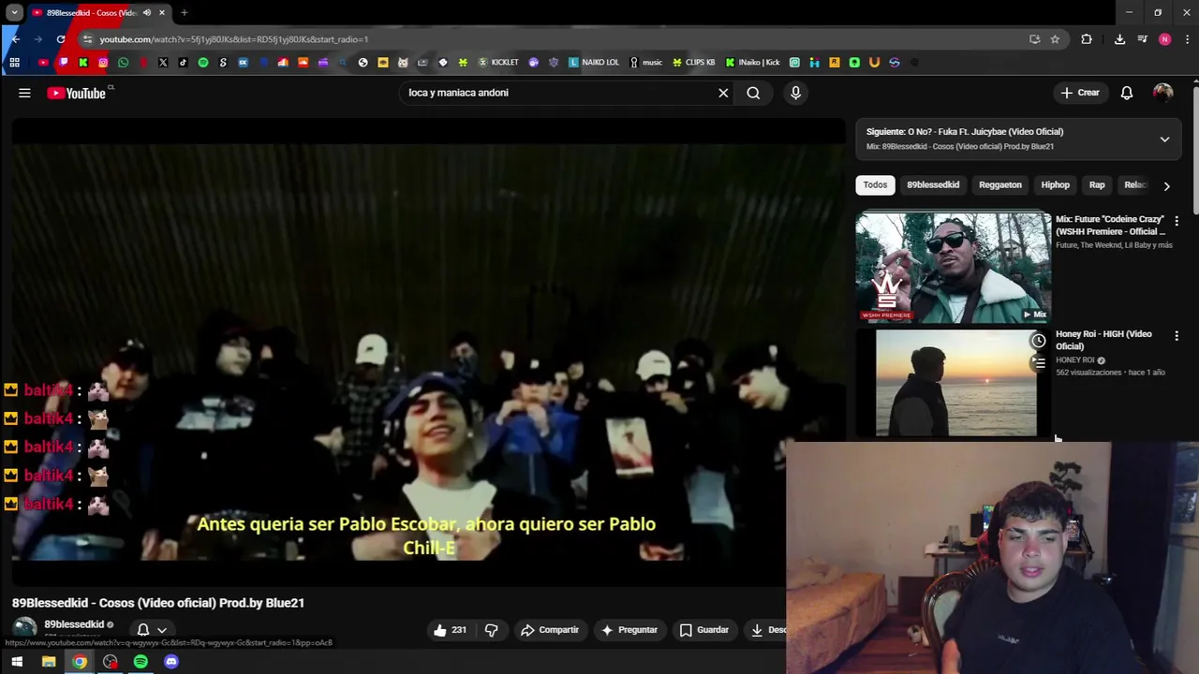The width and height of the screenshot is (1199, 674).
Task: Open YouTube notifications bell
Action: point(1127,93)
